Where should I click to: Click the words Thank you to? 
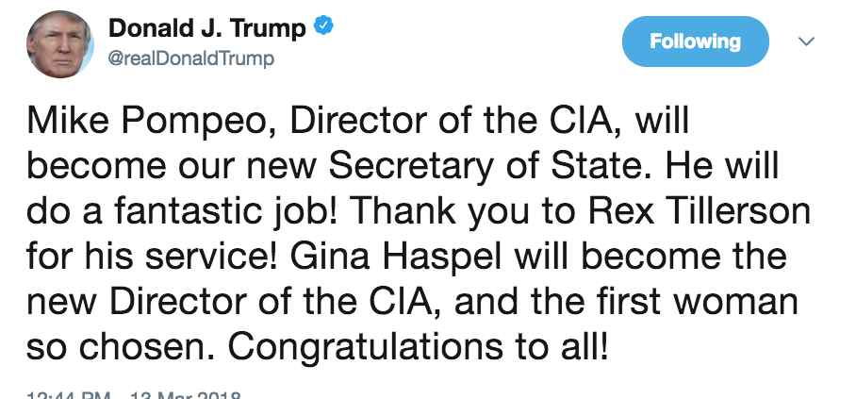click(x=450, y=210)
